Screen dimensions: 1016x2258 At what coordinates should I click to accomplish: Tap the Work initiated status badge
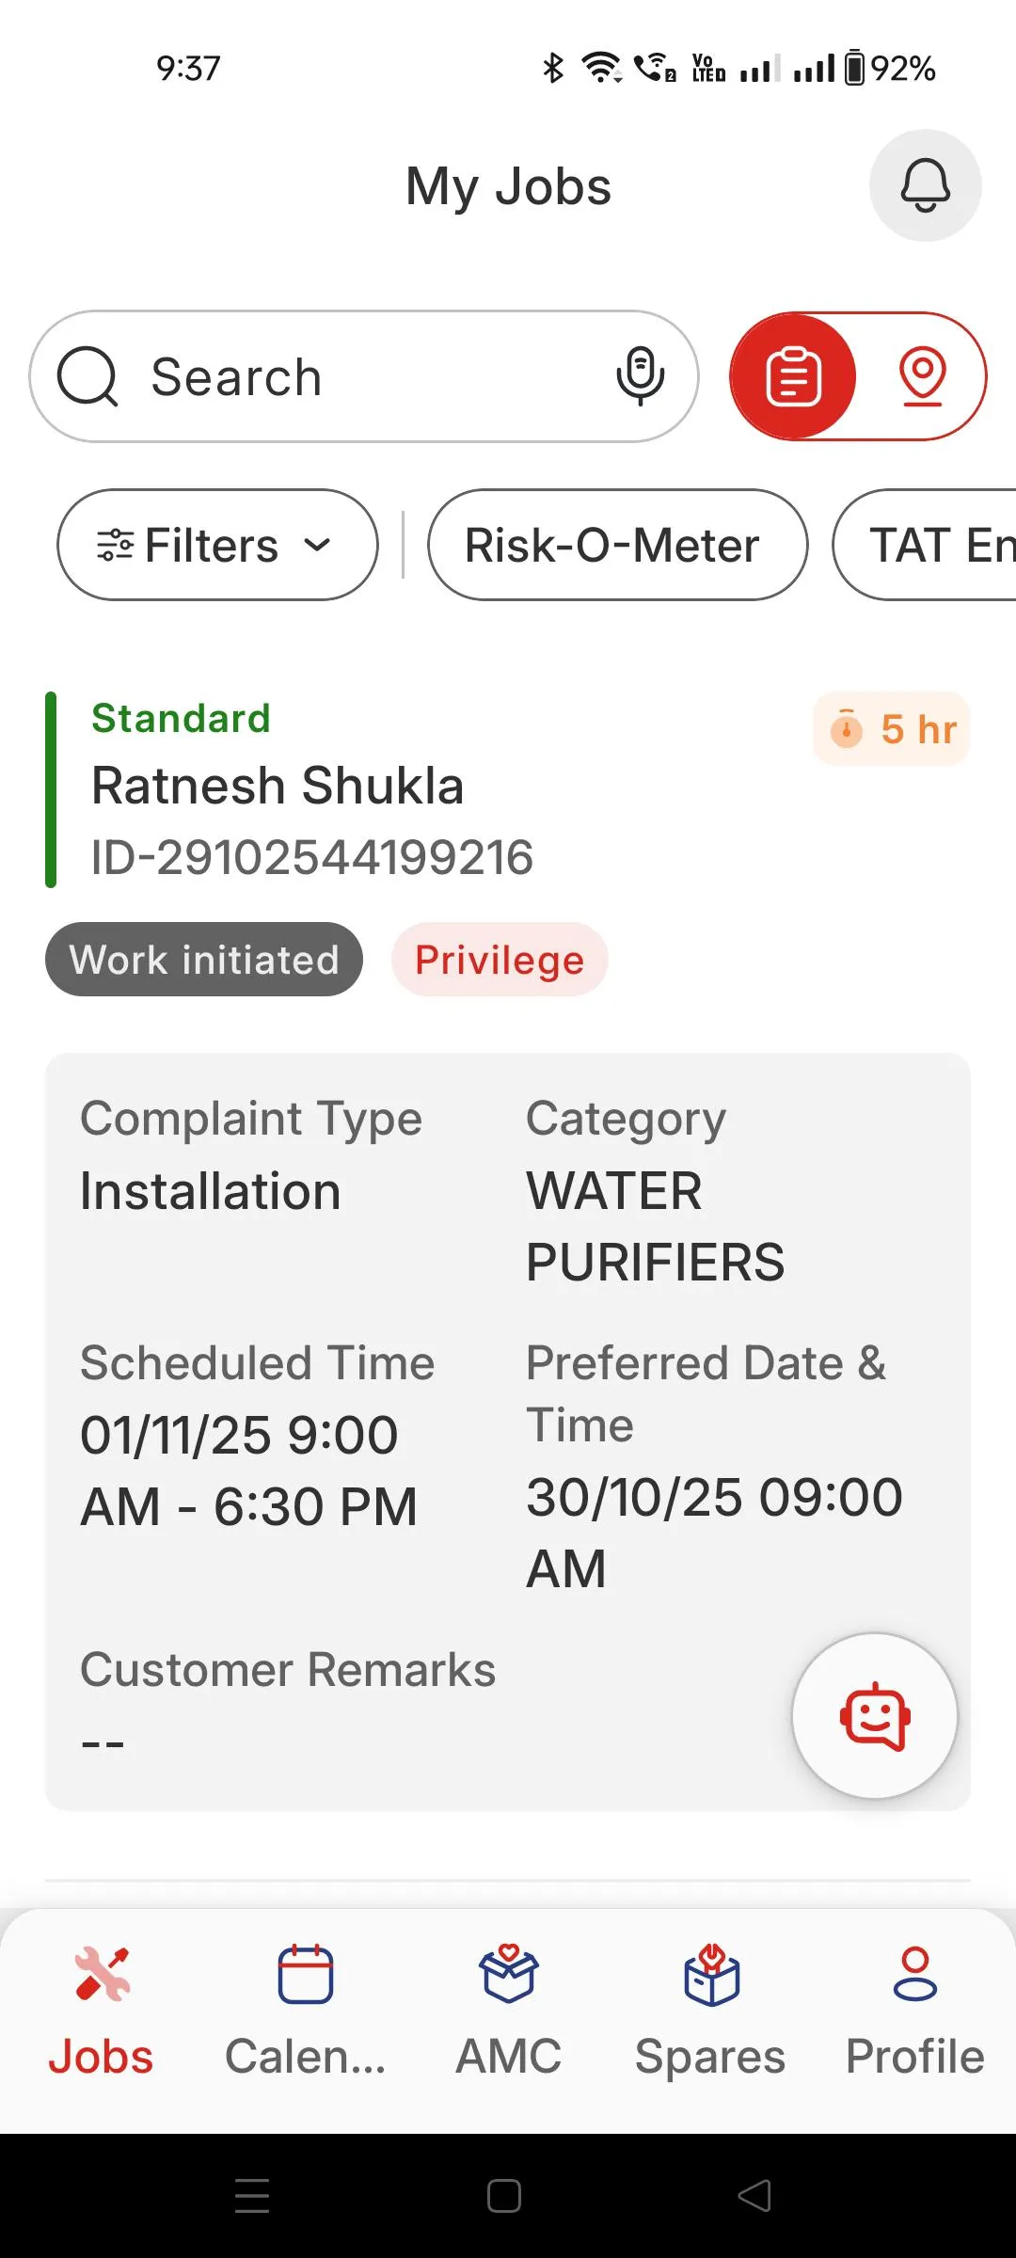204,960
